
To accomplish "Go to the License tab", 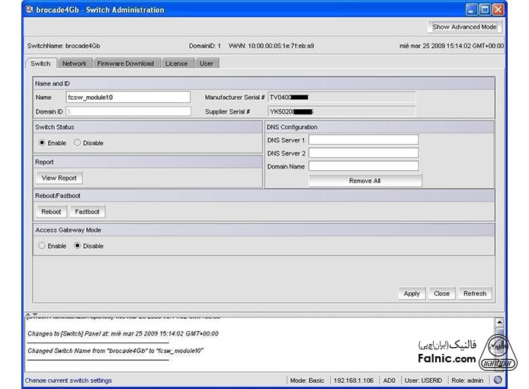I will pyautogui.click(x=176, y=63).
